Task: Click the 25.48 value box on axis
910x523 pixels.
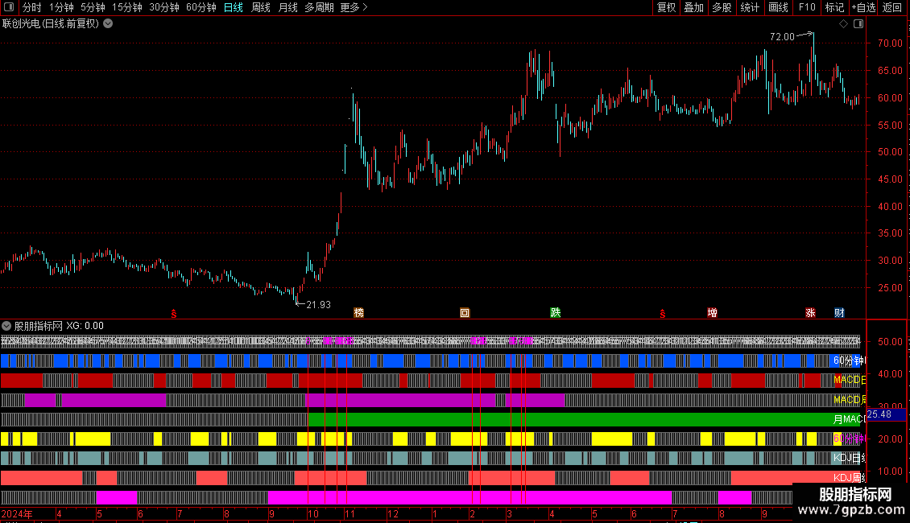Action: point(886,414)
